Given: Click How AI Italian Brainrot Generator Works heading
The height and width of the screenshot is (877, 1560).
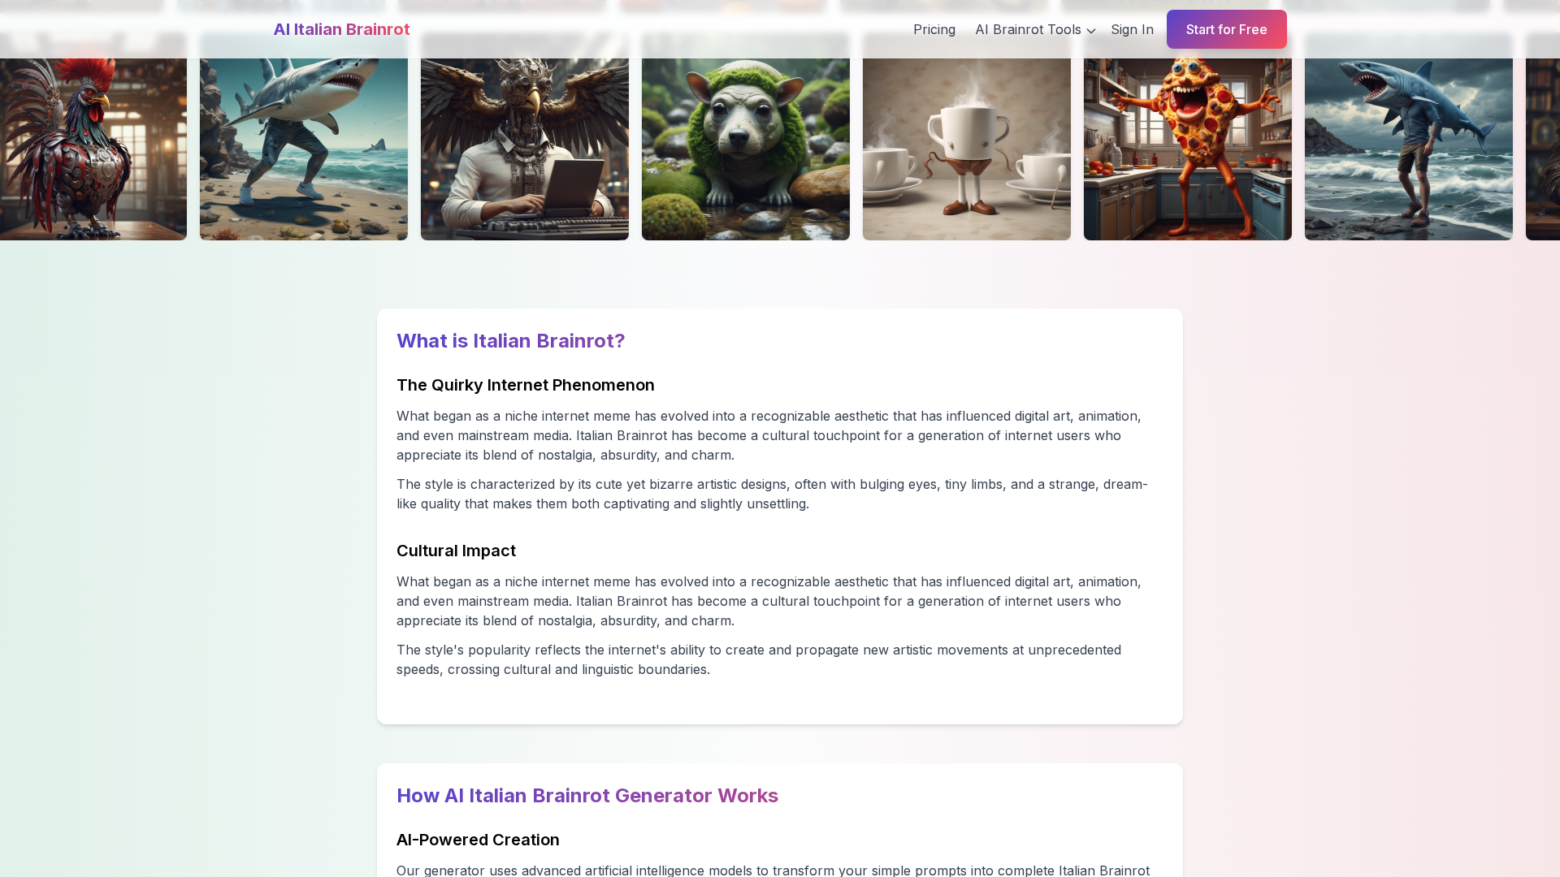Looking at the screenshot, I should click(x=587, y=796).
